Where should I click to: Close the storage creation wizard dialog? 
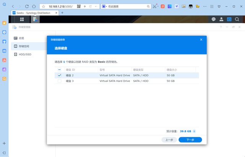coord(201,40)
